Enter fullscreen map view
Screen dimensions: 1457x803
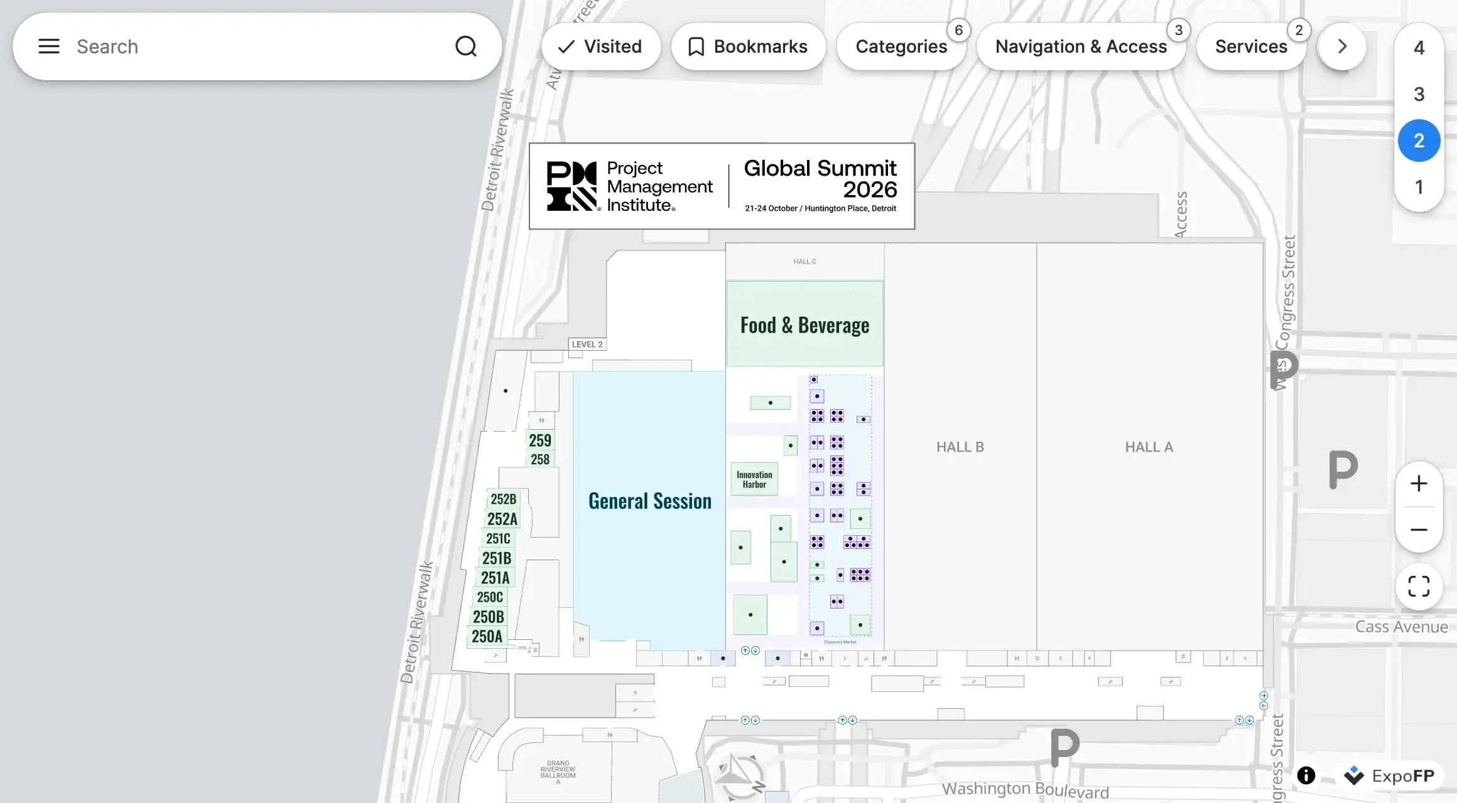1419,587
